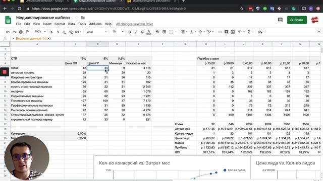
Task: Open the File menu
Action: tap(19, 24)
